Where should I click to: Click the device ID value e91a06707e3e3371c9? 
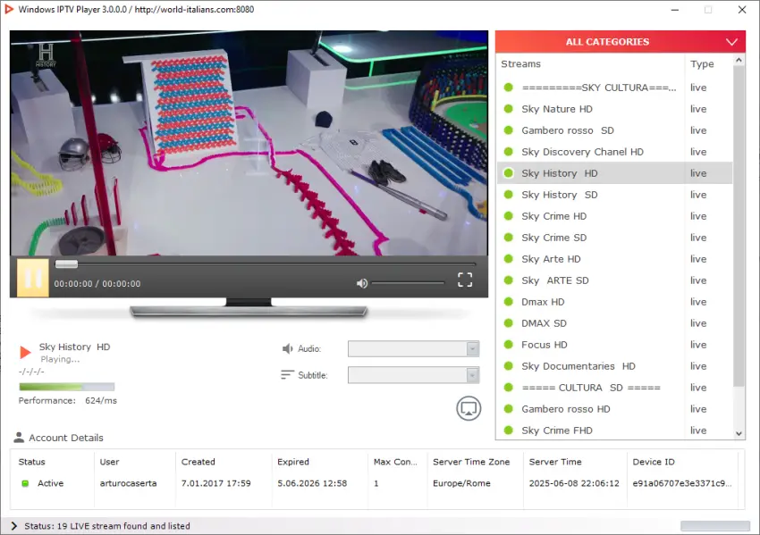[682, 483]
